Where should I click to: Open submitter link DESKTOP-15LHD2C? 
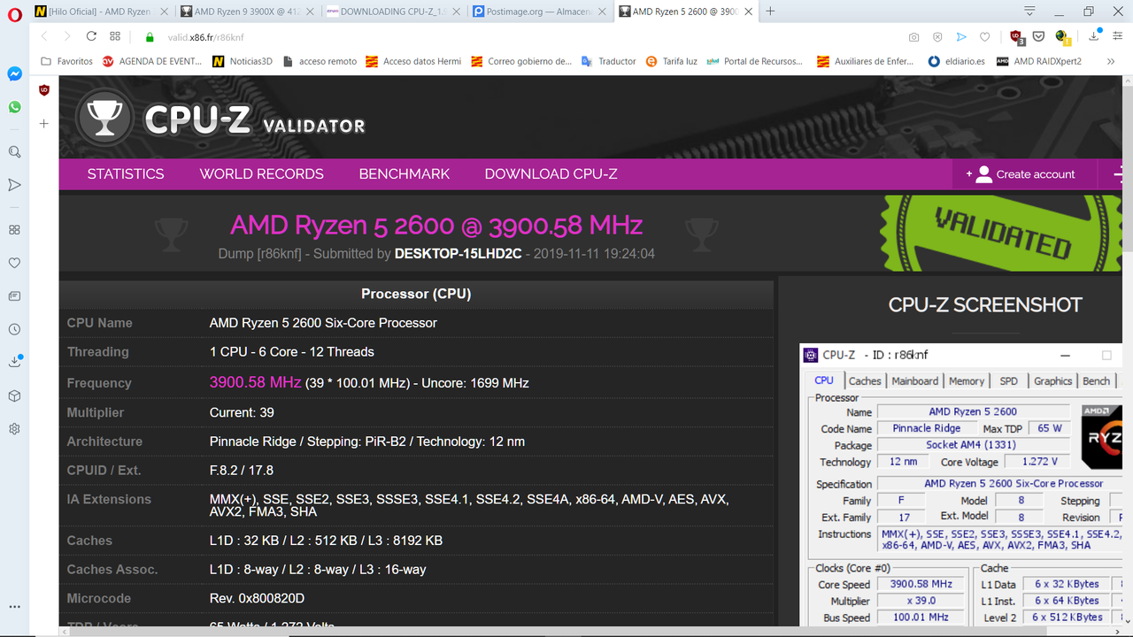tap(458, 254)
